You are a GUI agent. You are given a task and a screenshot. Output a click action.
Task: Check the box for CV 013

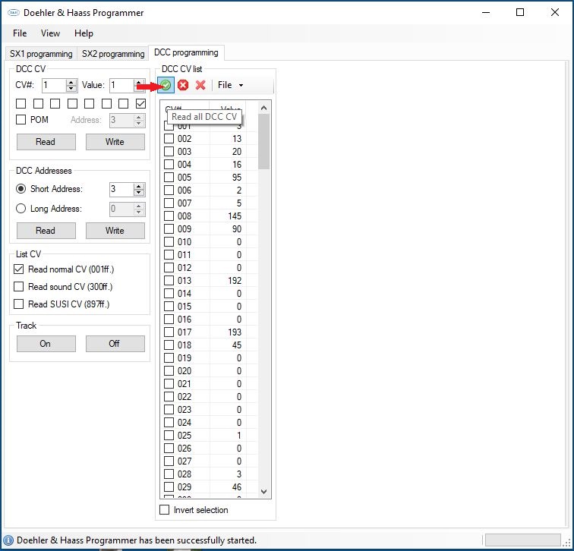point(169,281)
